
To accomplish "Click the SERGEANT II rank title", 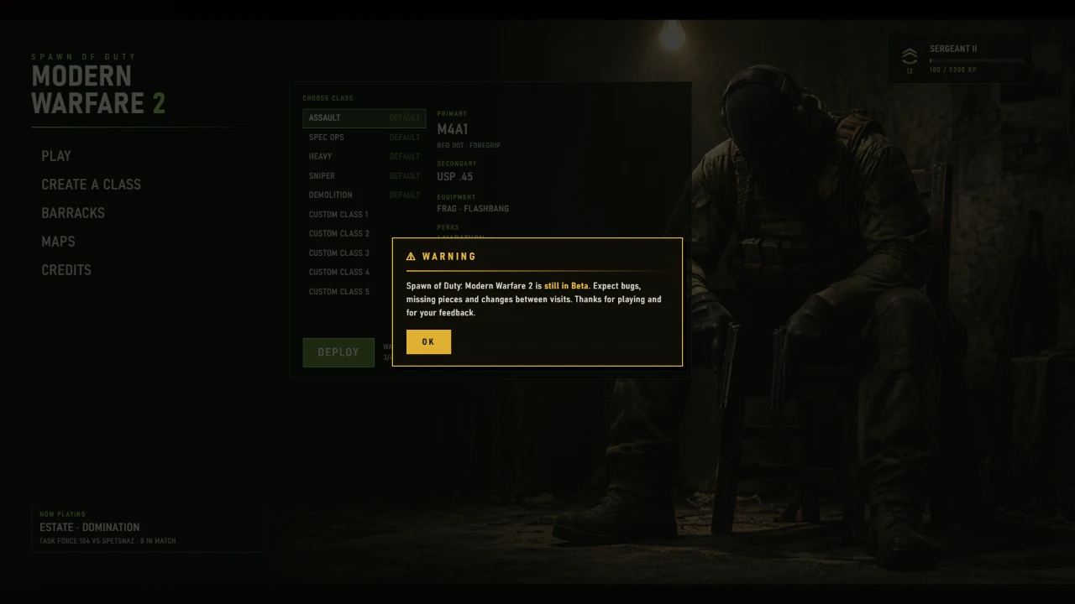I will pos(953,49).
